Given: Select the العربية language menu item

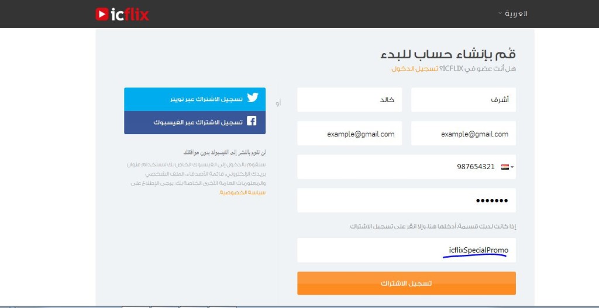Looking at the screenshot, I should click(516, 13).
